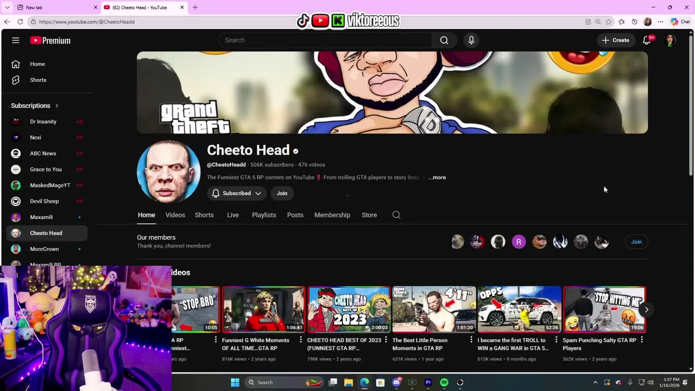Switch to the Posts tab

coord(295,215)
